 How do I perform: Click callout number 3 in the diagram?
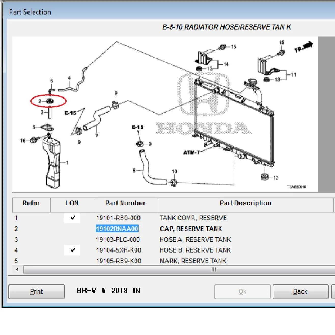[x=42, y=112]
